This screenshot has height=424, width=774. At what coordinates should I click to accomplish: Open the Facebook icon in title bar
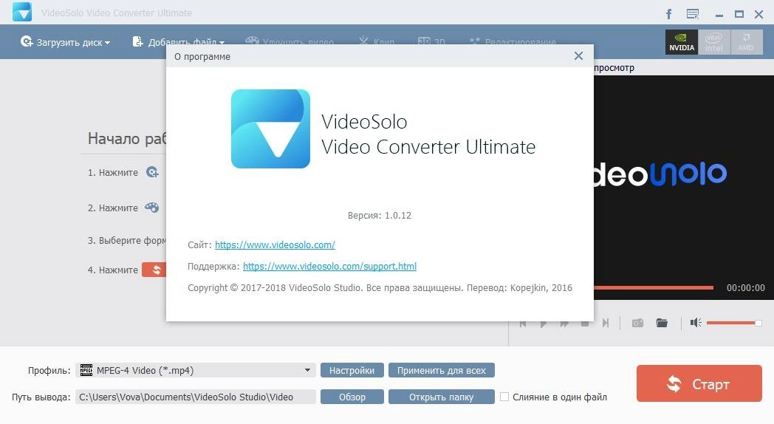[669, 14]
